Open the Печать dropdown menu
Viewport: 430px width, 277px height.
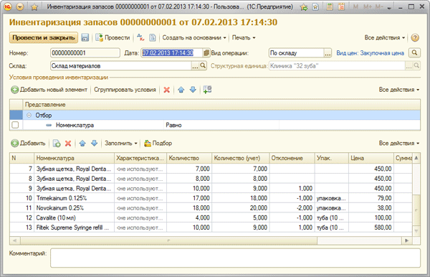tap(244, 37)
